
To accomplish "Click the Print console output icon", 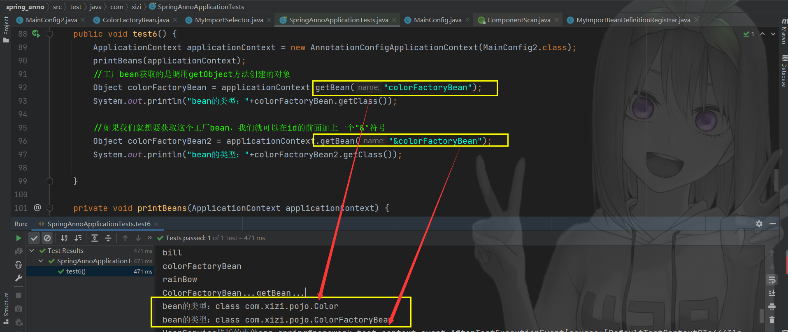I will coord(772,306).
